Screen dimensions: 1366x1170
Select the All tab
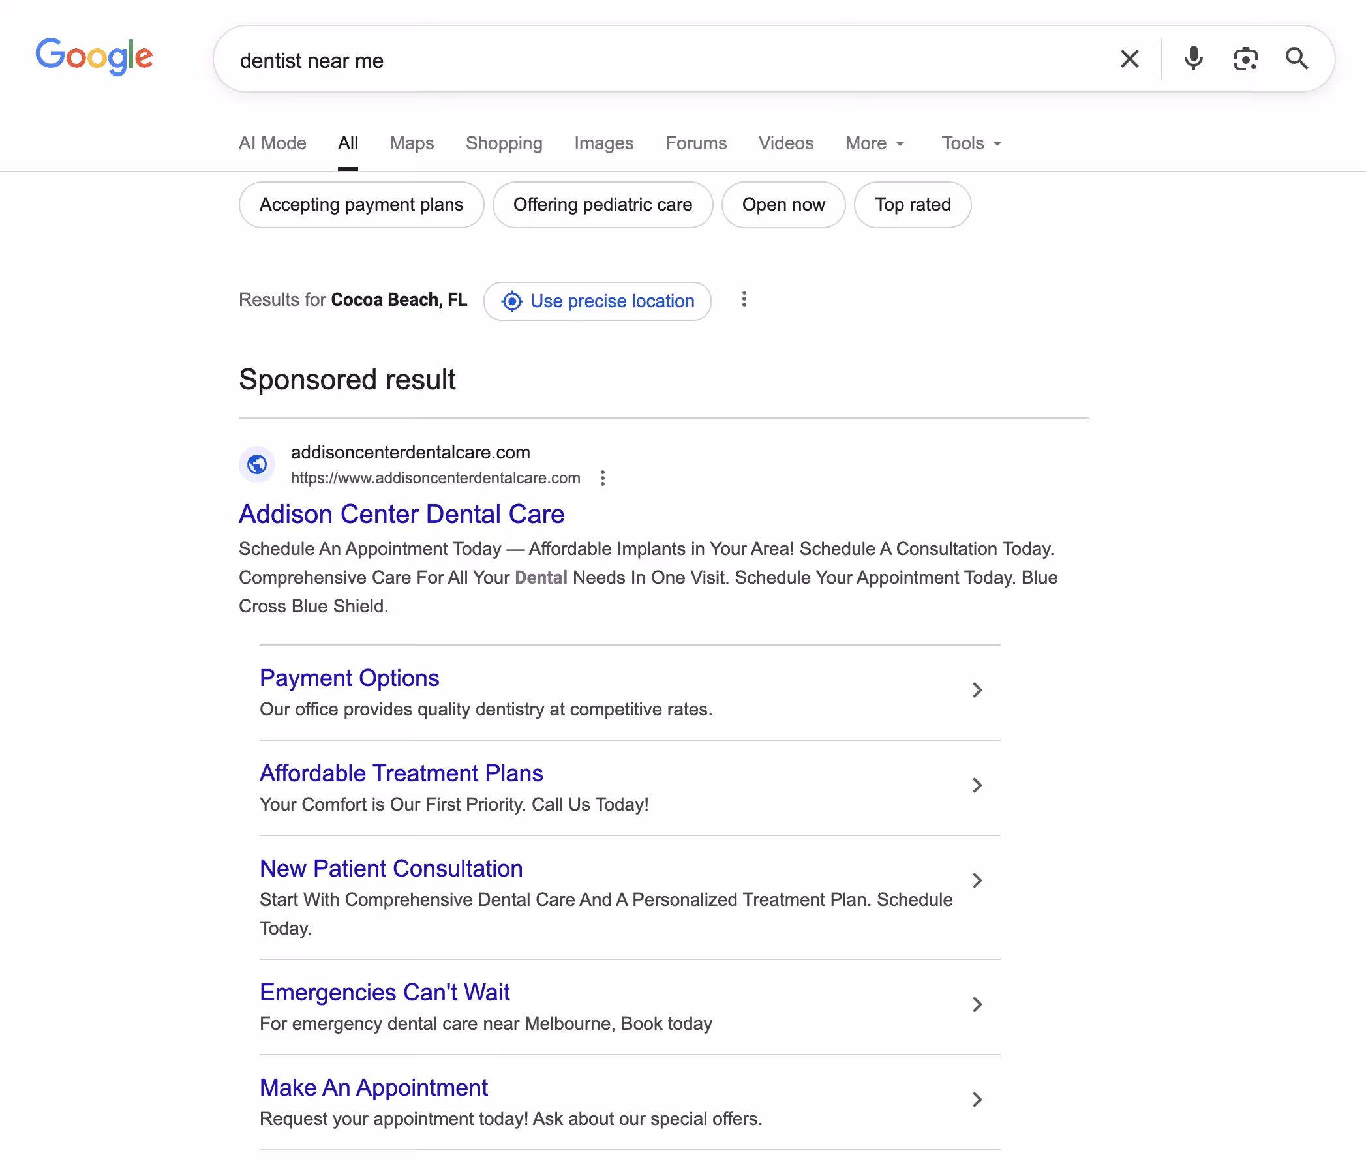pyautogui.click(x=348, y=143)
